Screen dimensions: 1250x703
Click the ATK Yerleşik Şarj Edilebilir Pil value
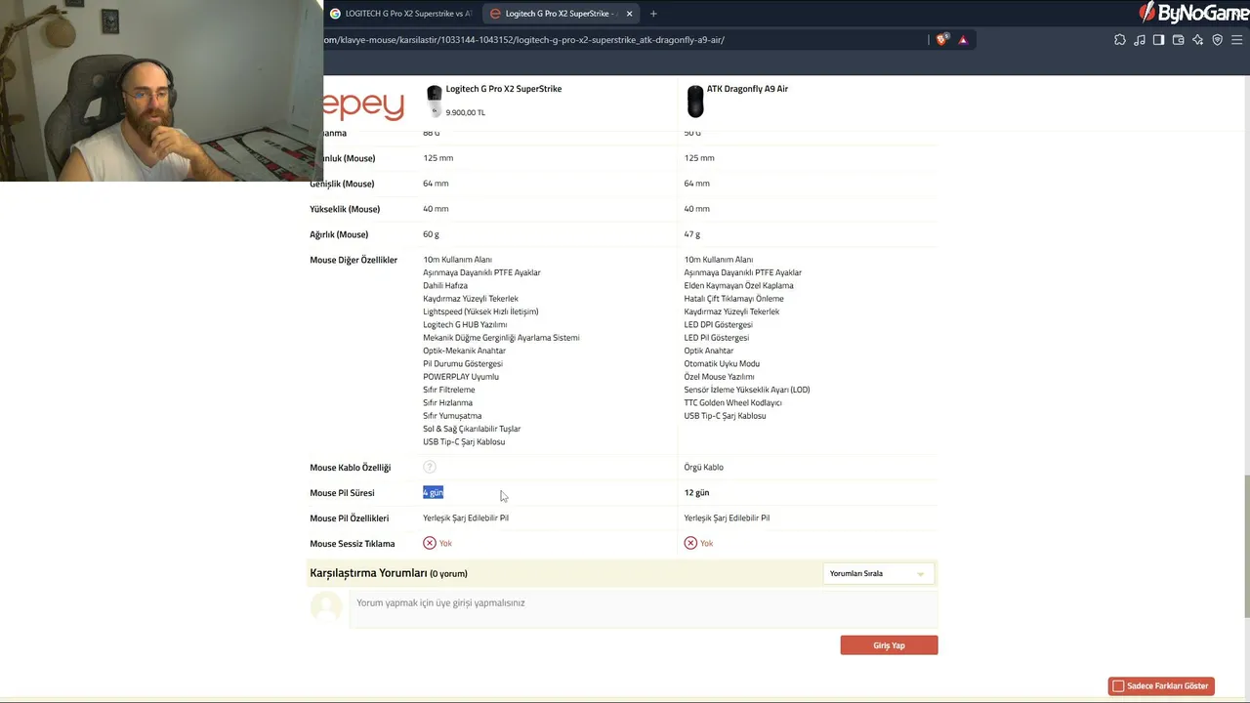point(727,517)
